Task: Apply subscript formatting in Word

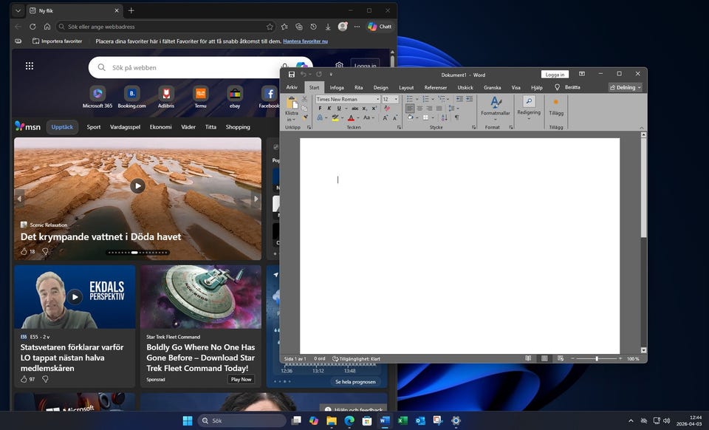Action: pos(364,109)
